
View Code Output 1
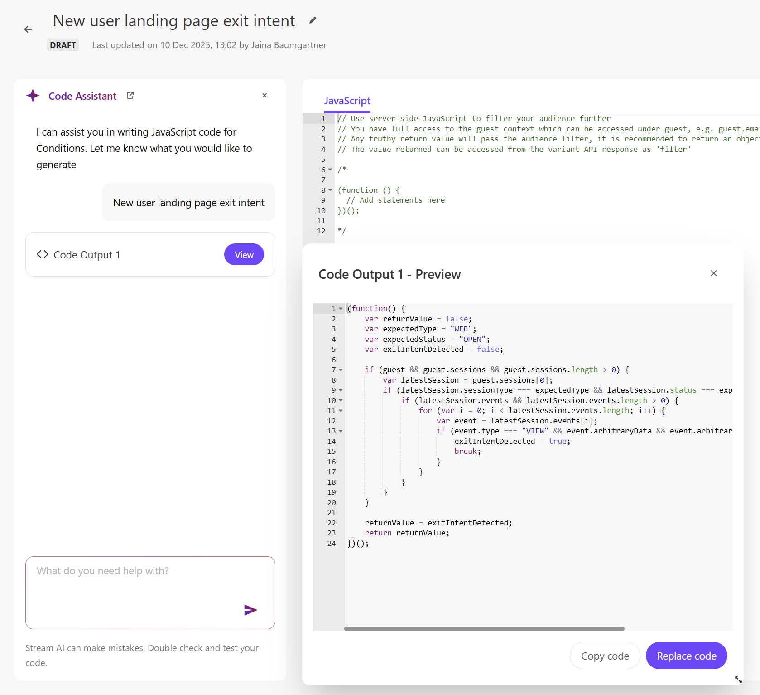pyautogui.click(x=244, y=254)
